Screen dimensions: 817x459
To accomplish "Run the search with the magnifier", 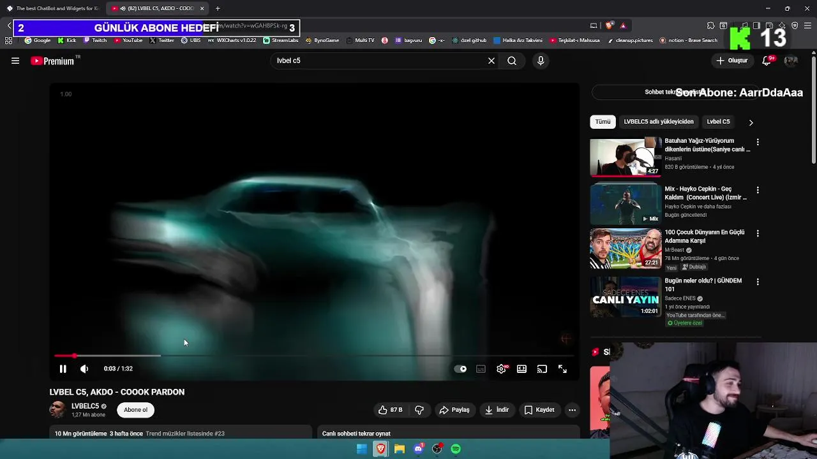I will click(512, 61).
